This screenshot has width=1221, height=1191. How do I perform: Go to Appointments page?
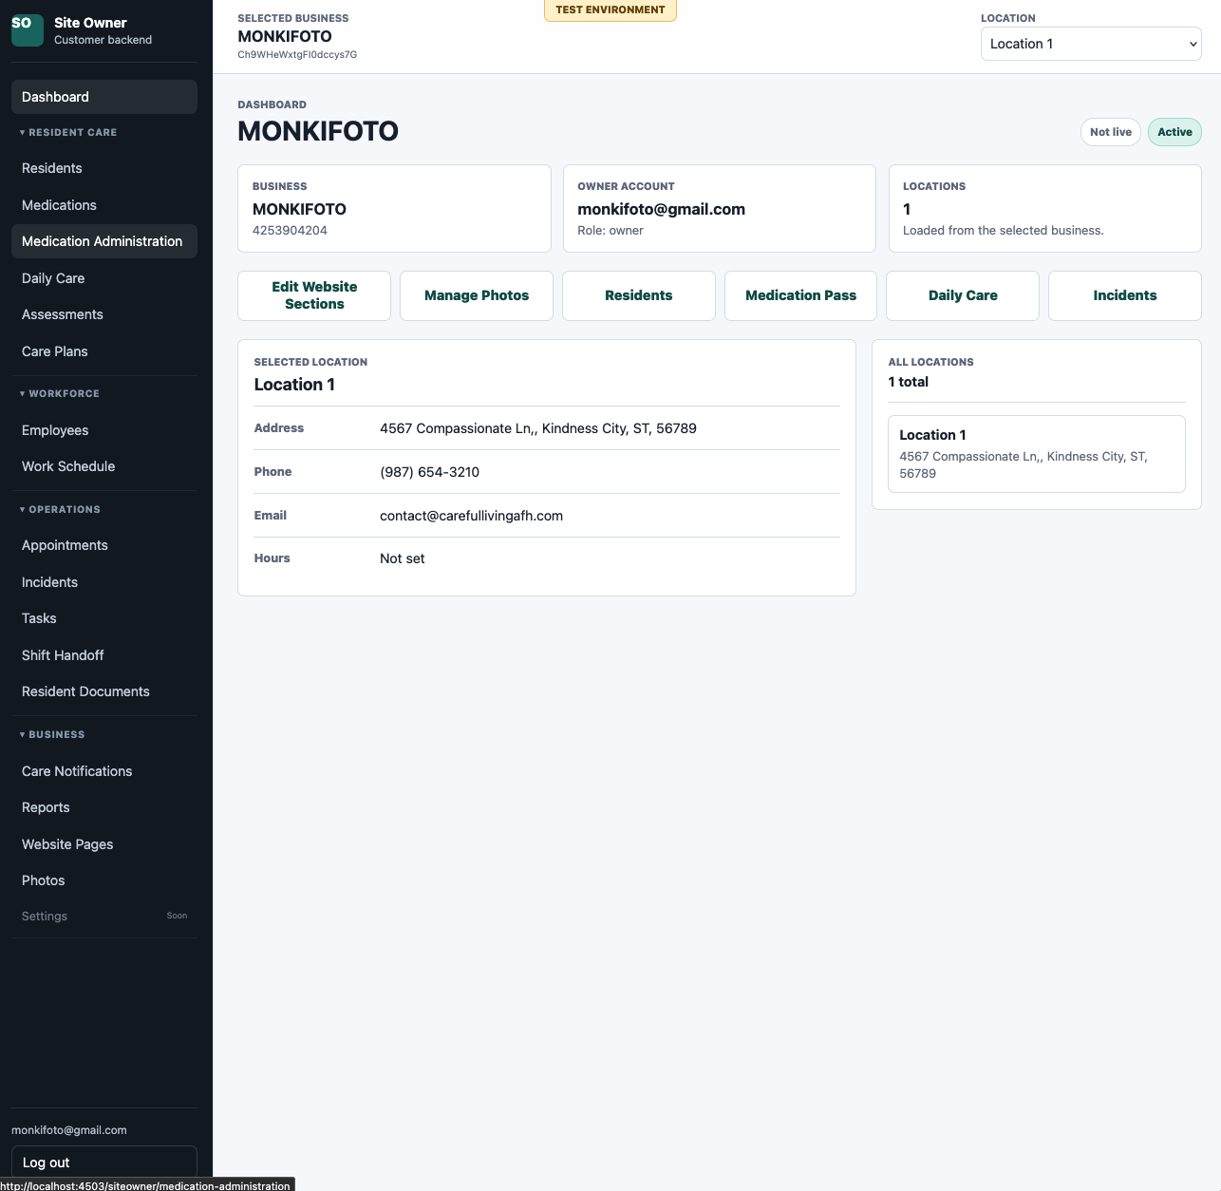click(x=104, y=545)
